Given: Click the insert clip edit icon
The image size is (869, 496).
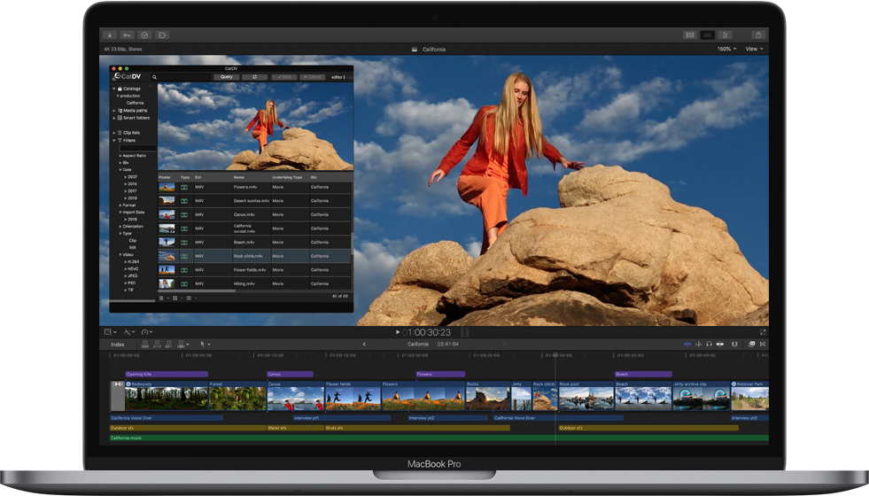Looking at the screenshot, I should pyautogui.click(x=157, y=345).
